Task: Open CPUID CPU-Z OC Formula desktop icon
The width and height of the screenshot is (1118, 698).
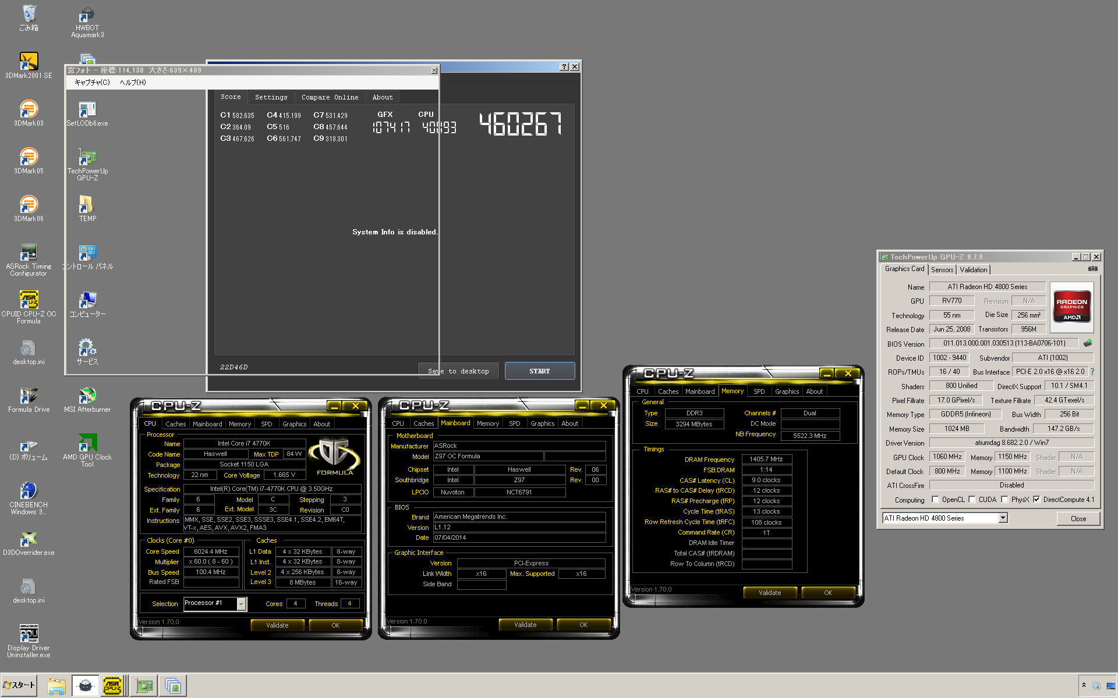Action: pos(29,307)
